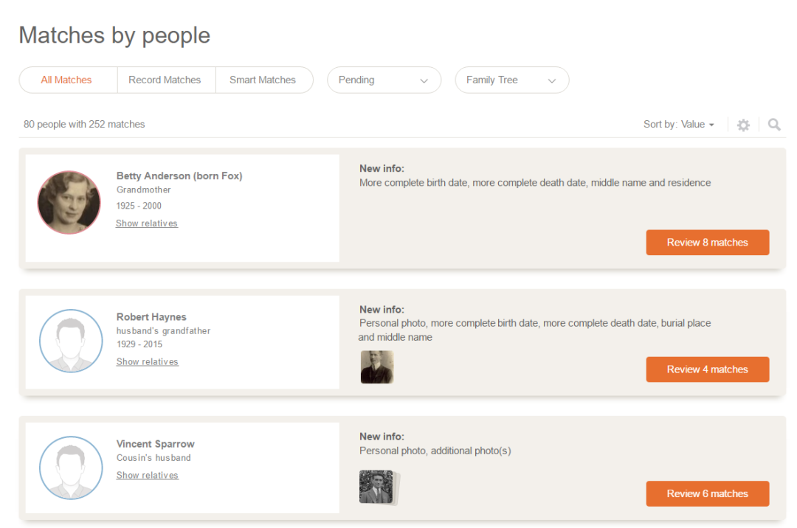
Task: Open the Family Tree dropdown
Action: pos(511,80)
